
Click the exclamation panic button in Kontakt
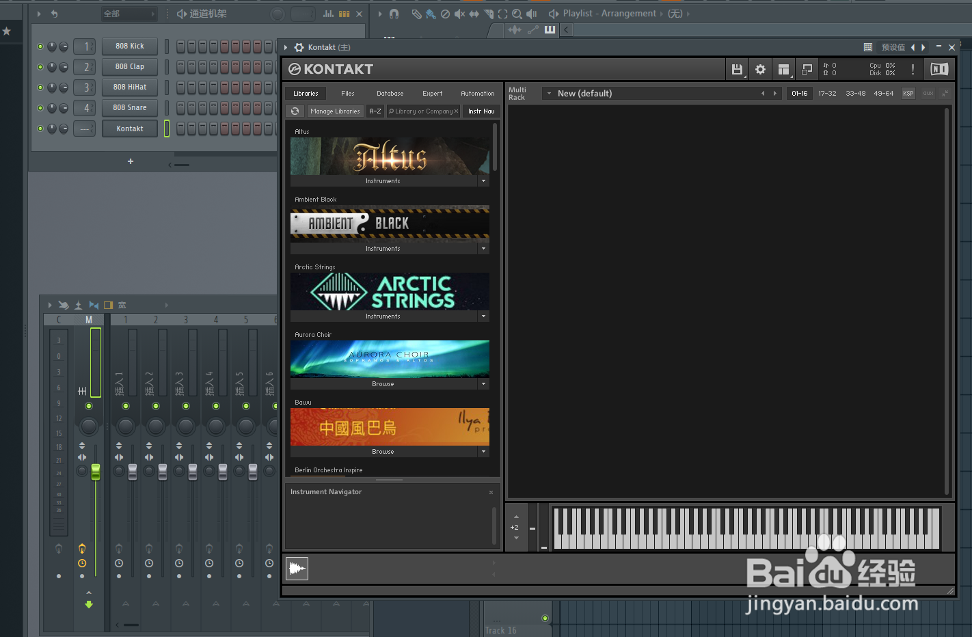tap(913, 69)
